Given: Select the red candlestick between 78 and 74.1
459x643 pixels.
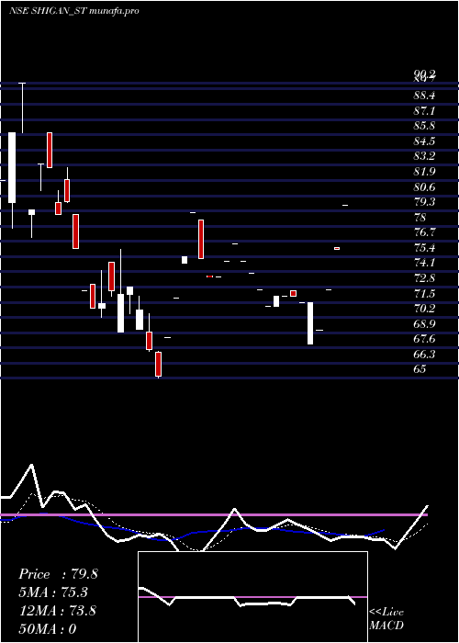Looking at the screenshot, I should (x=201, y=239).
